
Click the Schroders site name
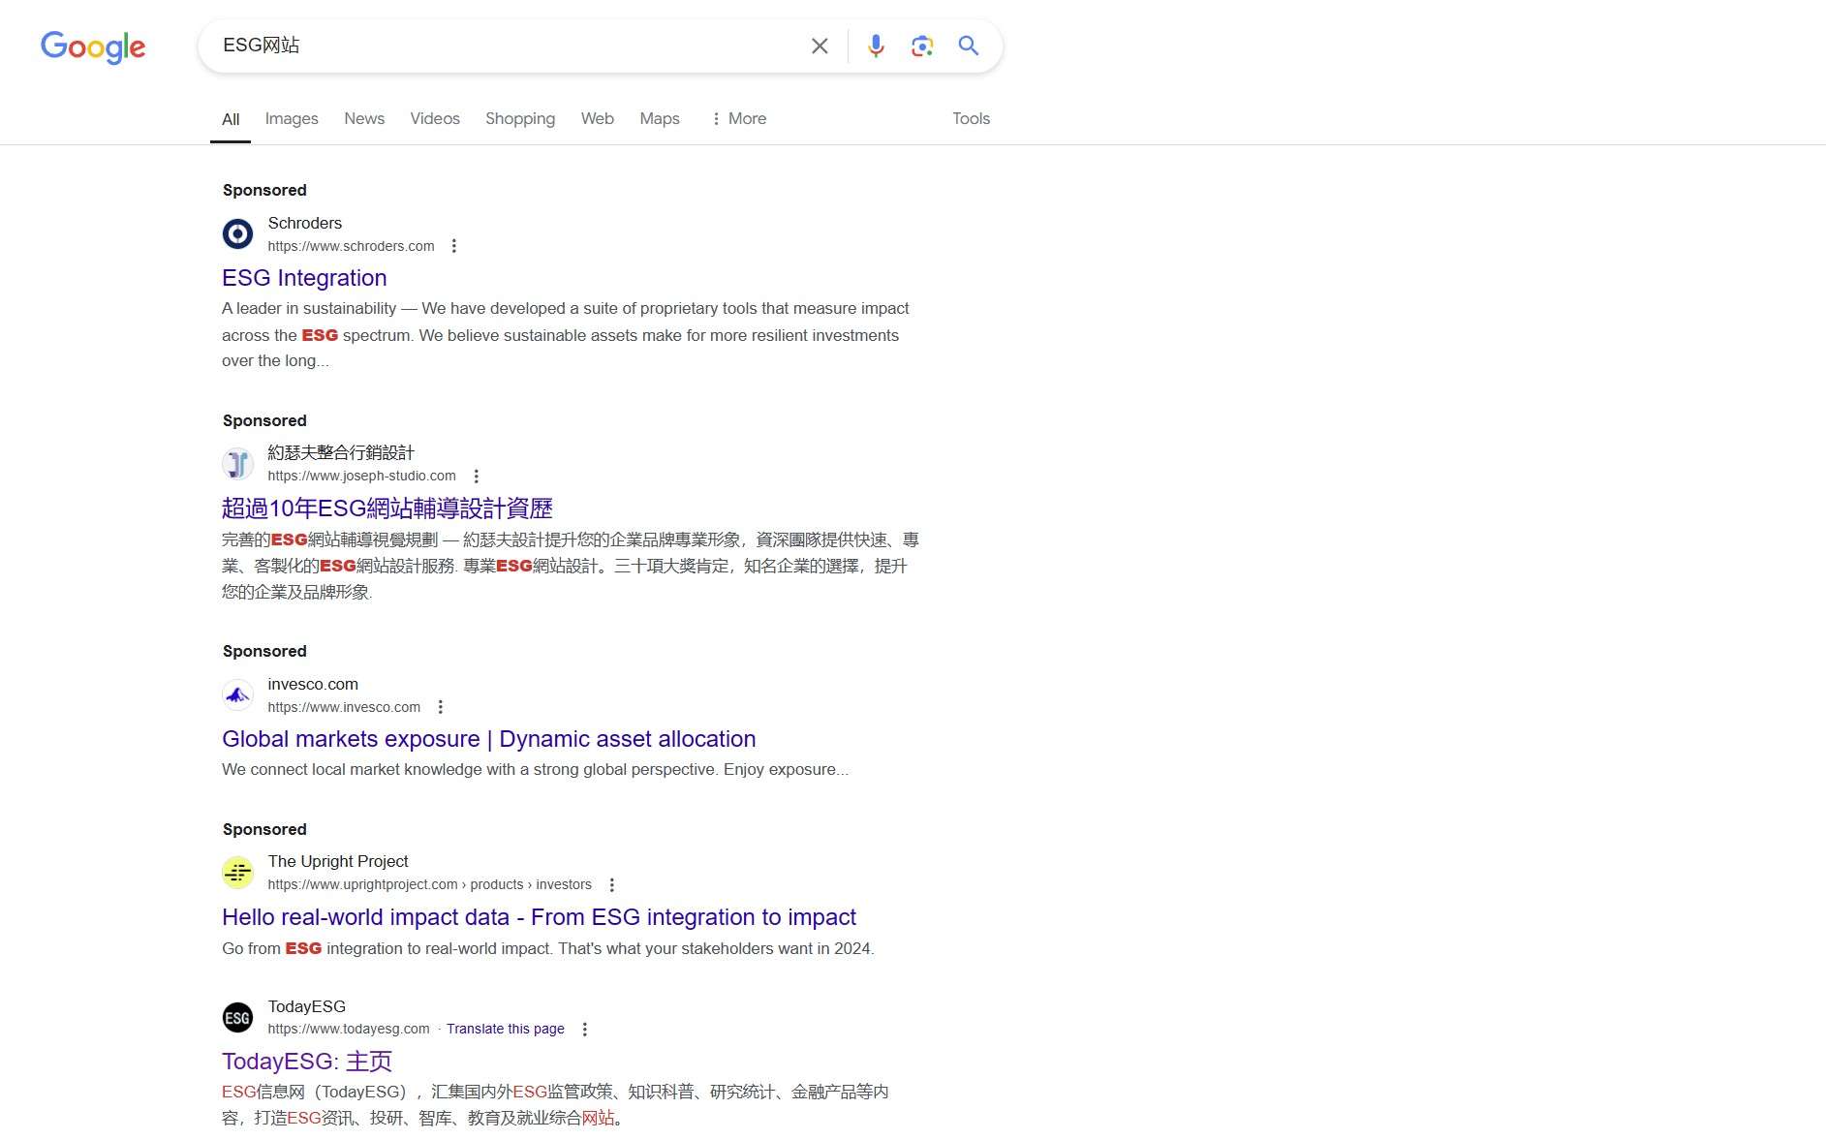click(305, 223)
